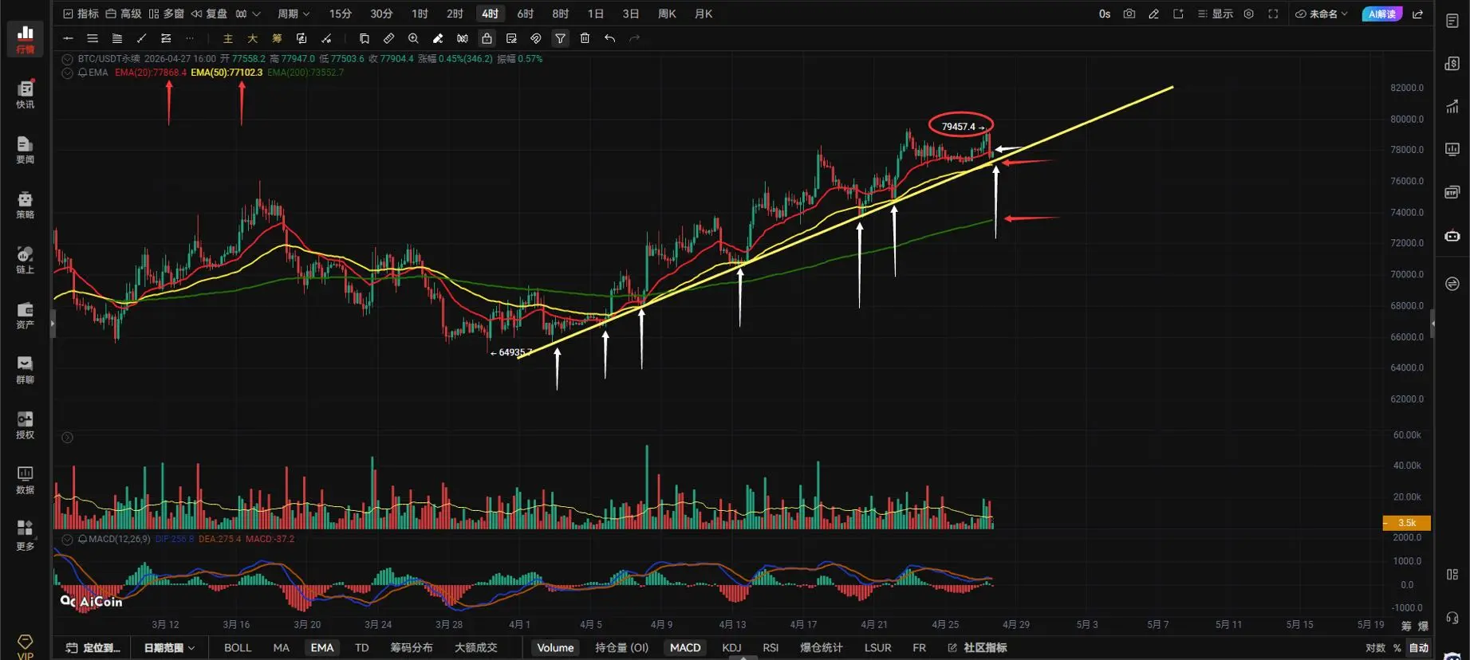Open the 社区指标 community indicators
1470x660 pixels.
[x=977, y=647]
